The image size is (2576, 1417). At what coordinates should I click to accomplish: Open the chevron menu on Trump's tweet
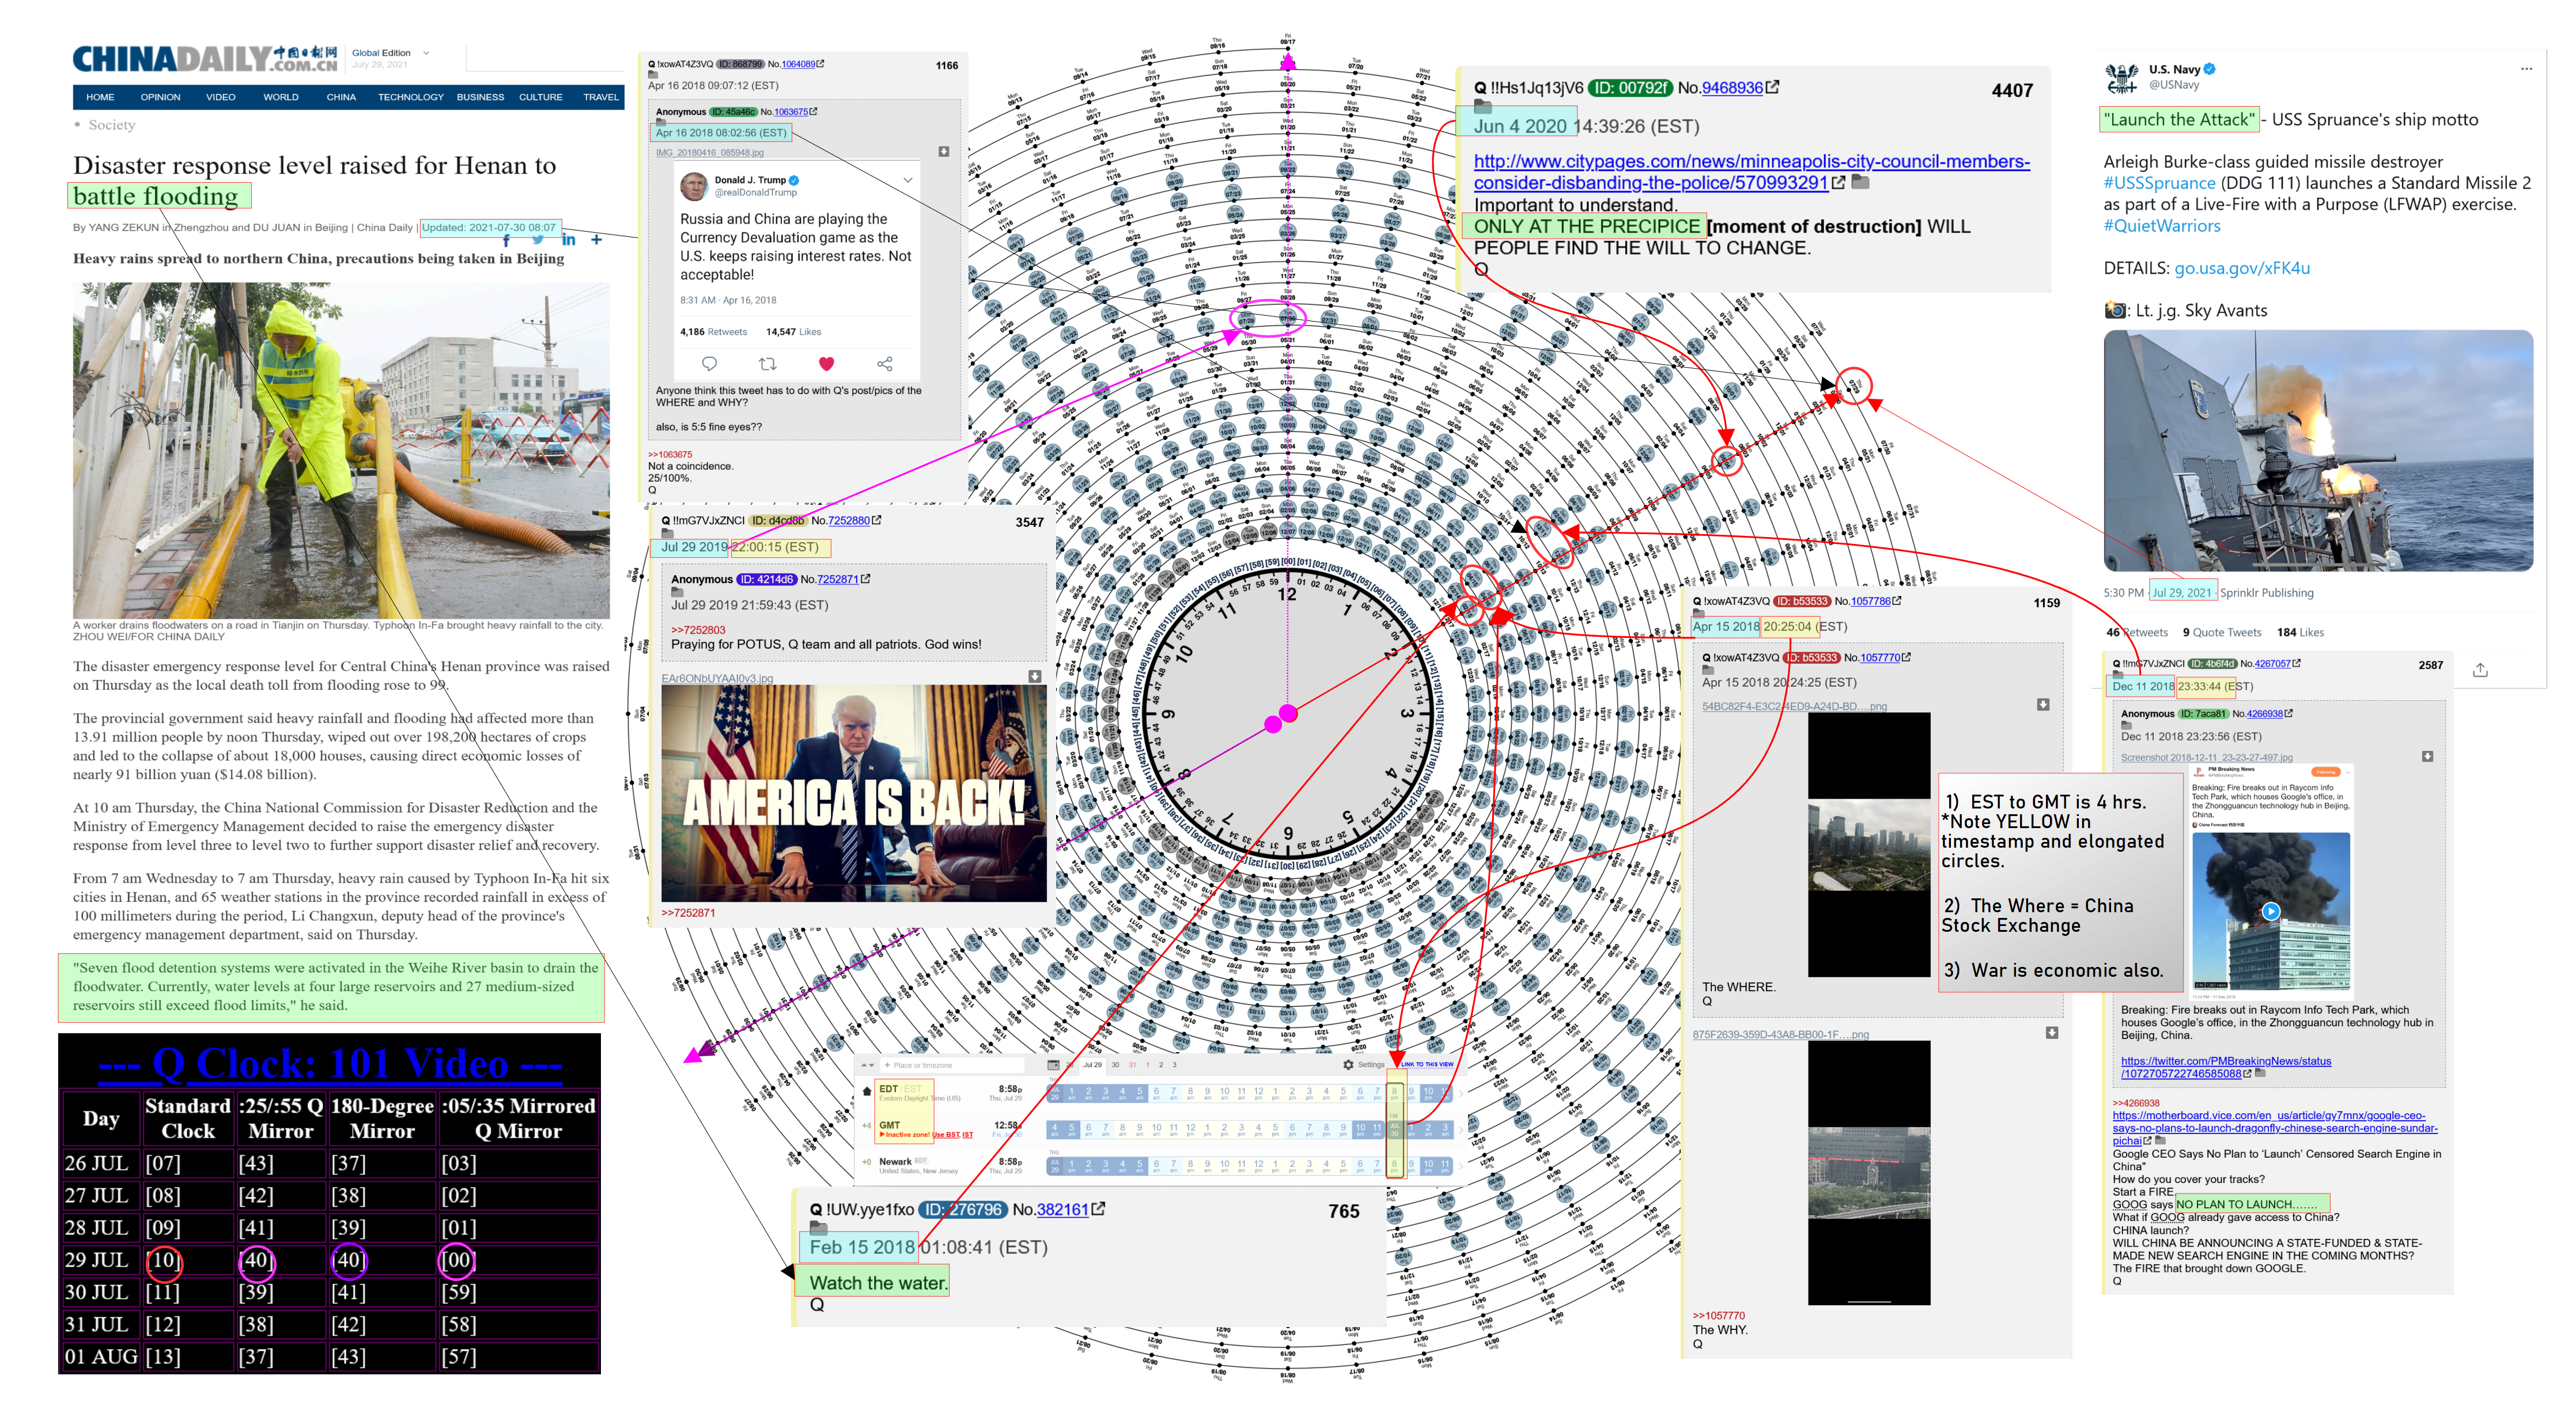pyautogui.click(x=908, y=181)
